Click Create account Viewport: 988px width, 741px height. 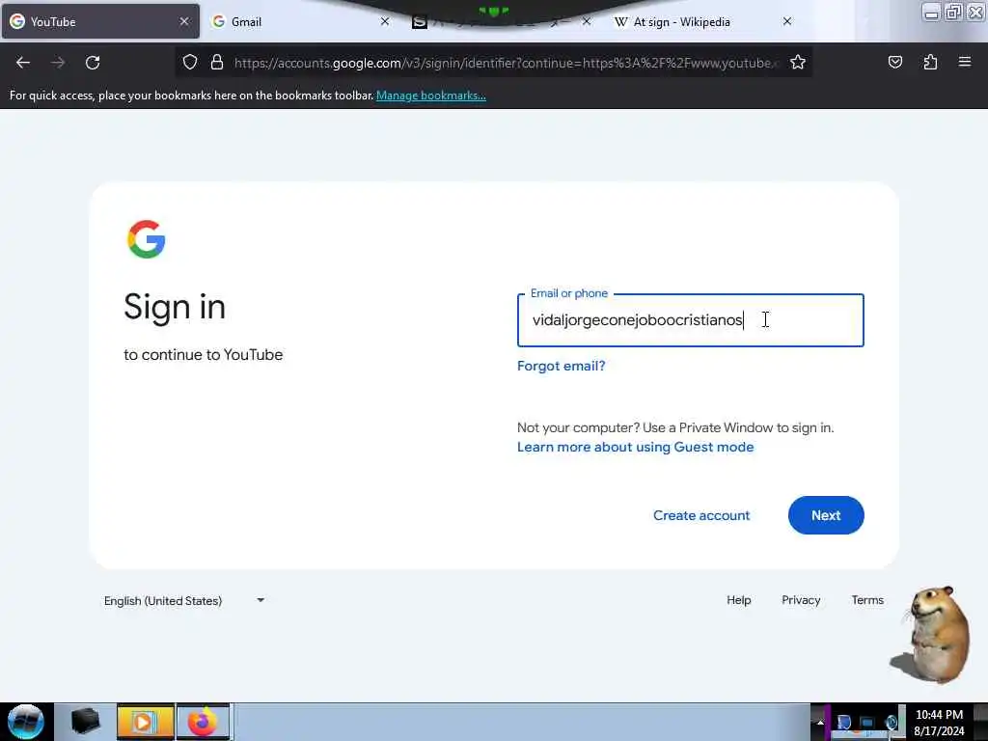[x=701, y=515]
